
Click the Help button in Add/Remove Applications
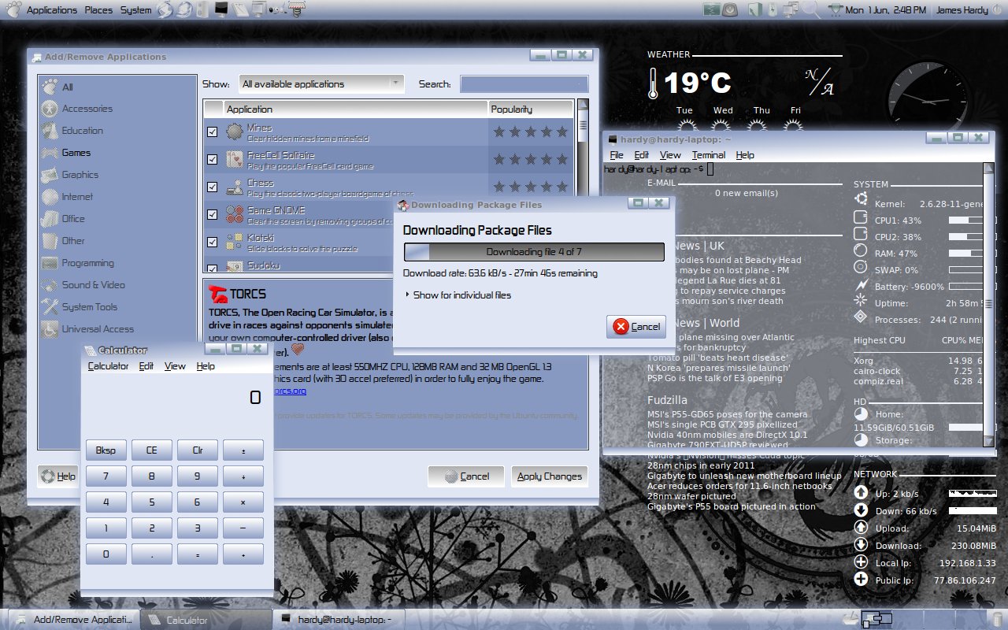coord(57,476)
